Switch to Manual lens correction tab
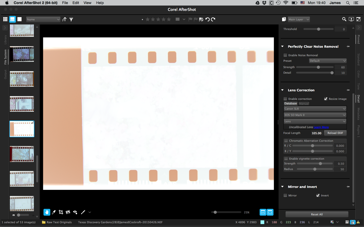Screen dimensions: 364x227 point(304,104)
